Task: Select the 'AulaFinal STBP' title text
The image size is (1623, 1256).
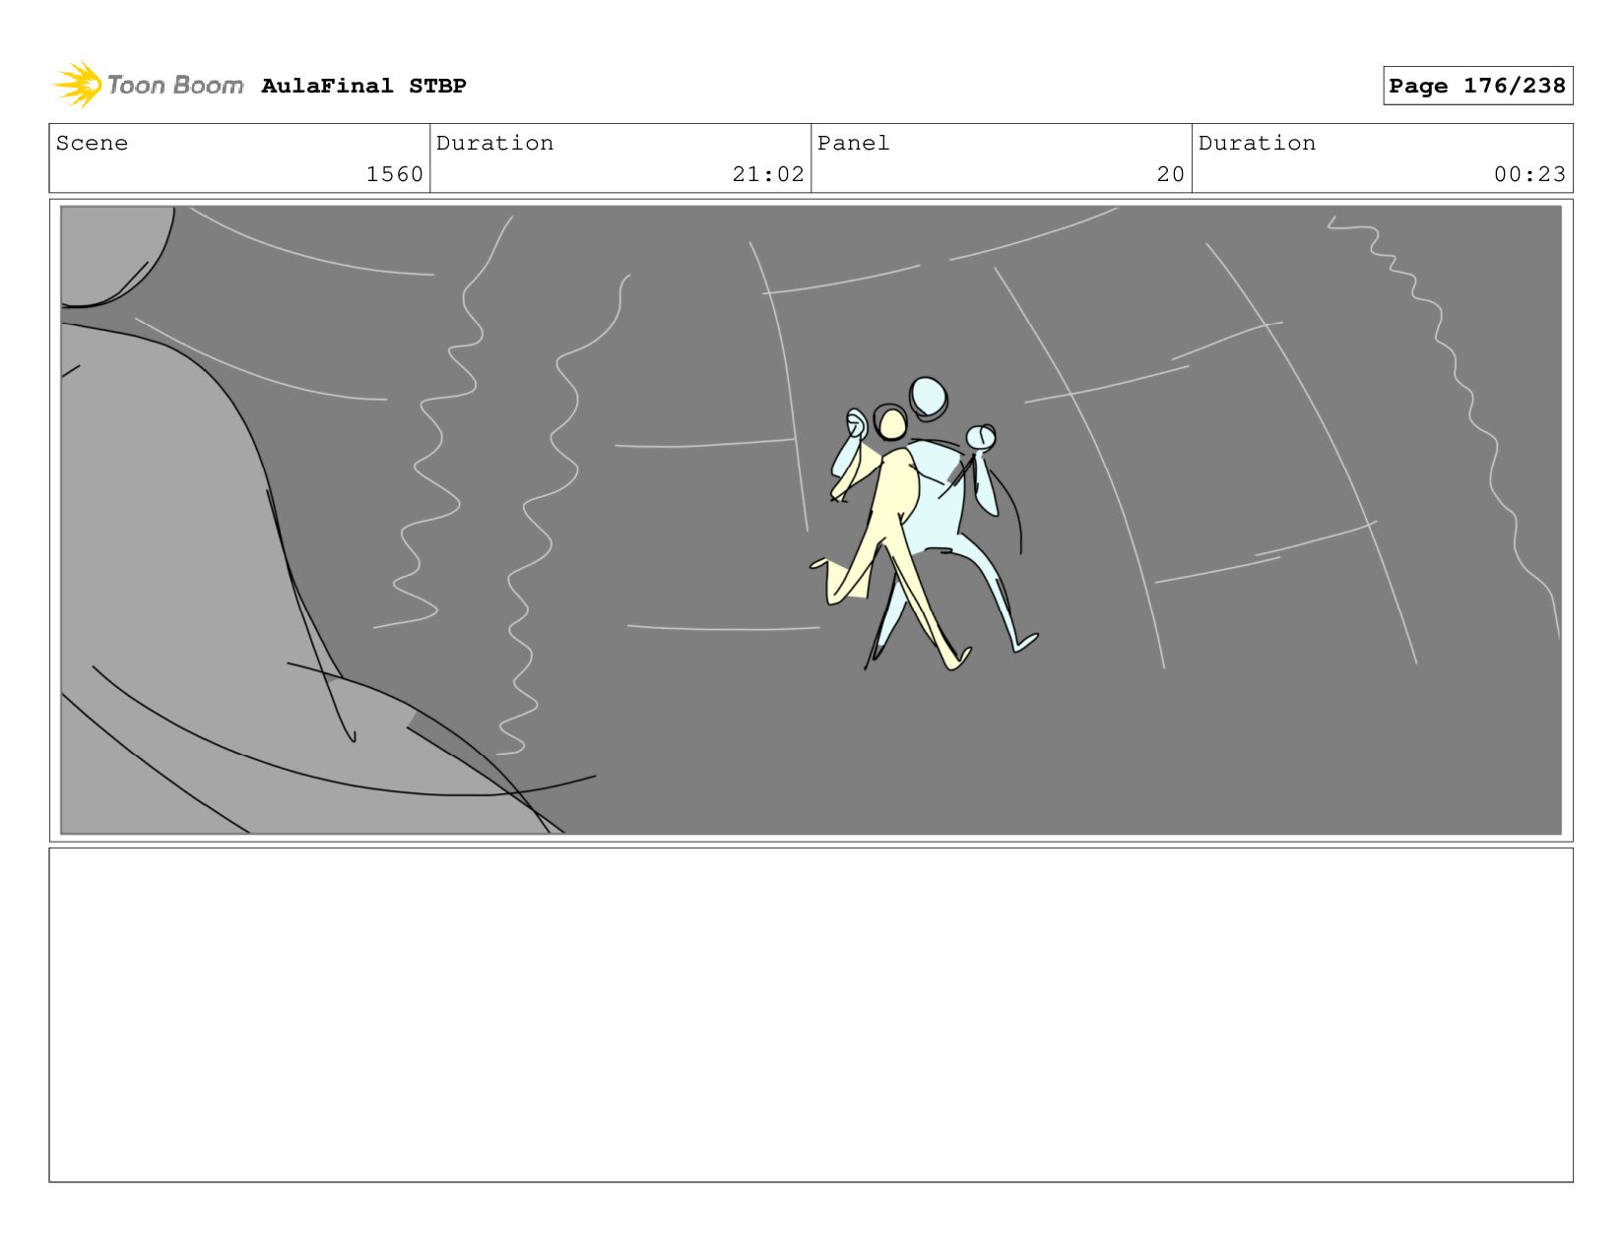Action: (363, 86)
